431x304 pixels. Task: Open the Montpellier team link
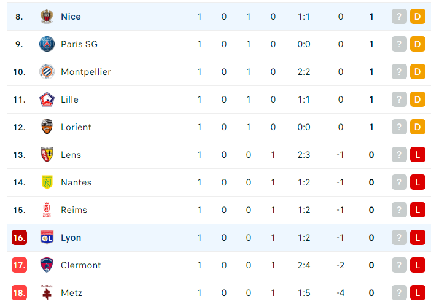click(x=86, y=72)
